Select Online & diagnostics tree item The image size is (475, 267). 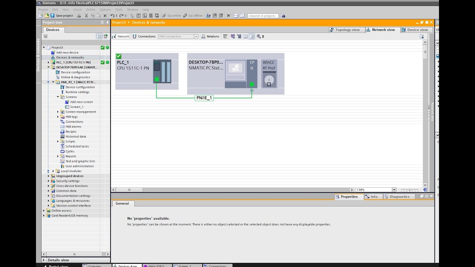75,77
